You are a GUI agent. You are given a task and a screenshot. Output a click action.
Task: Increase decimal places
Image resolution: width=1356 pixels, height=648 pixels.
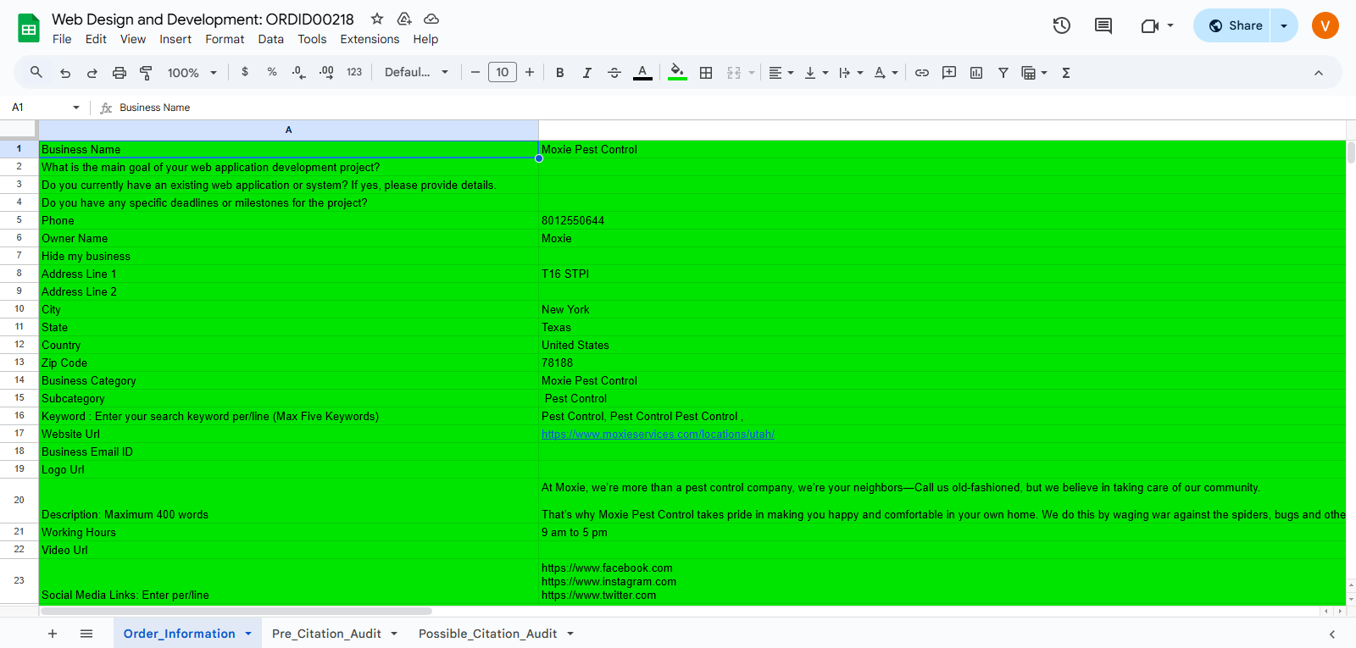326,72
